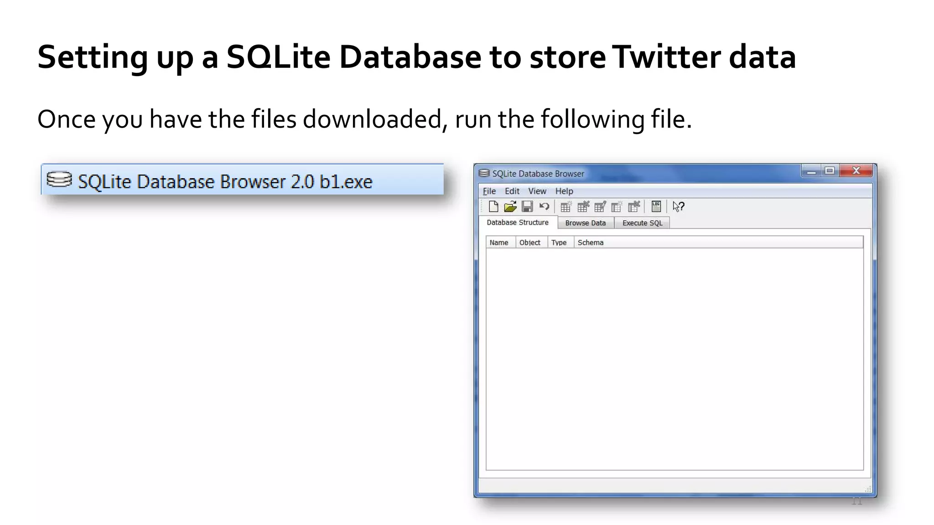Viewport: 934px width, 525px height.
Task: Revert changes with the undo arrow icon
Action: pyautogui.click(x=544, y=207)
